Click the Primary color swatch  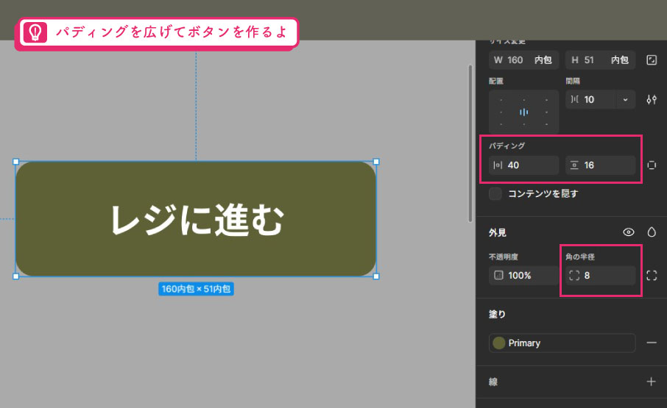point(499,343)
